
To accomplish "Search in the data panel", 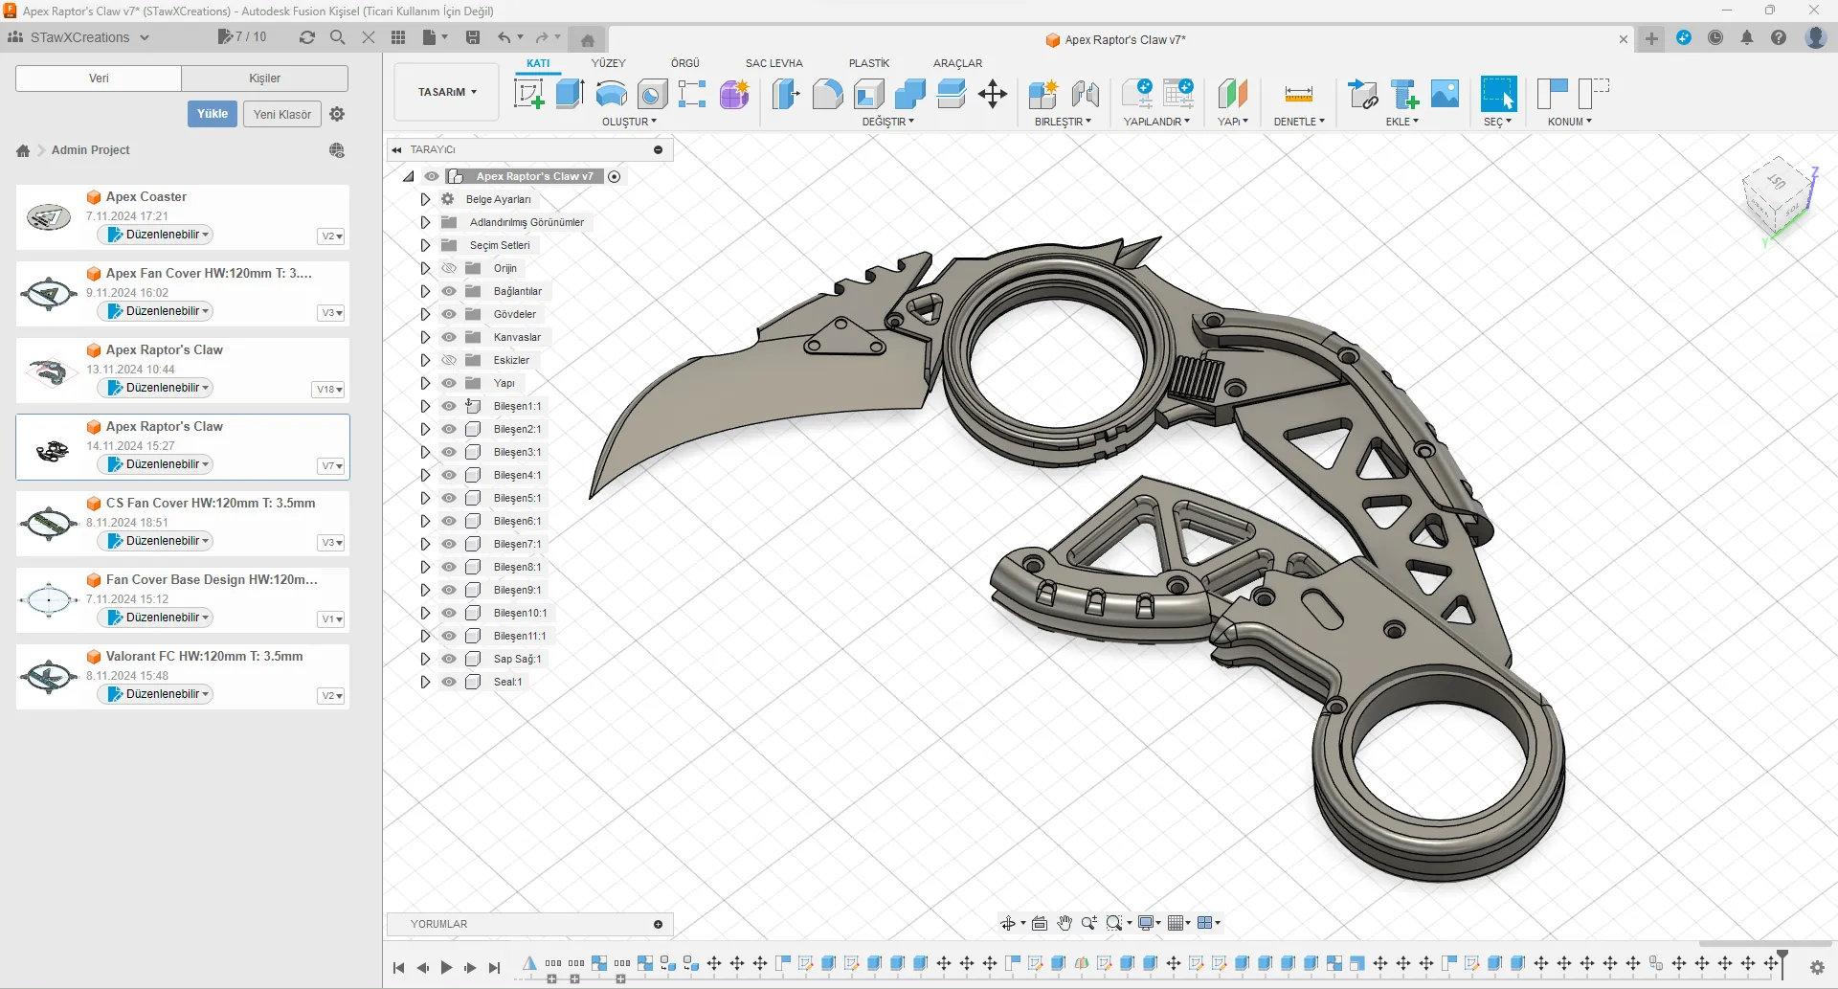I will tap(338, 37).
